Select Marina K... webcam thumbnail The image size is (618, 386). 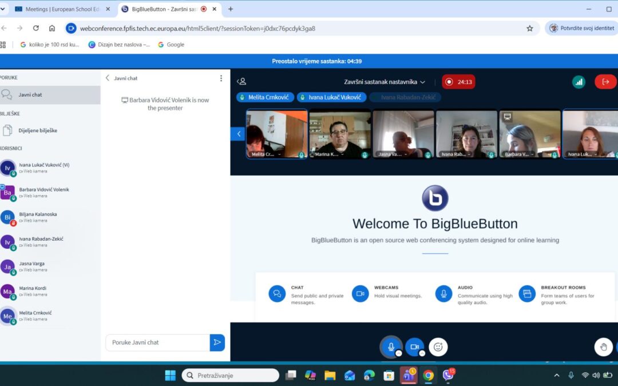click(340, 134)
